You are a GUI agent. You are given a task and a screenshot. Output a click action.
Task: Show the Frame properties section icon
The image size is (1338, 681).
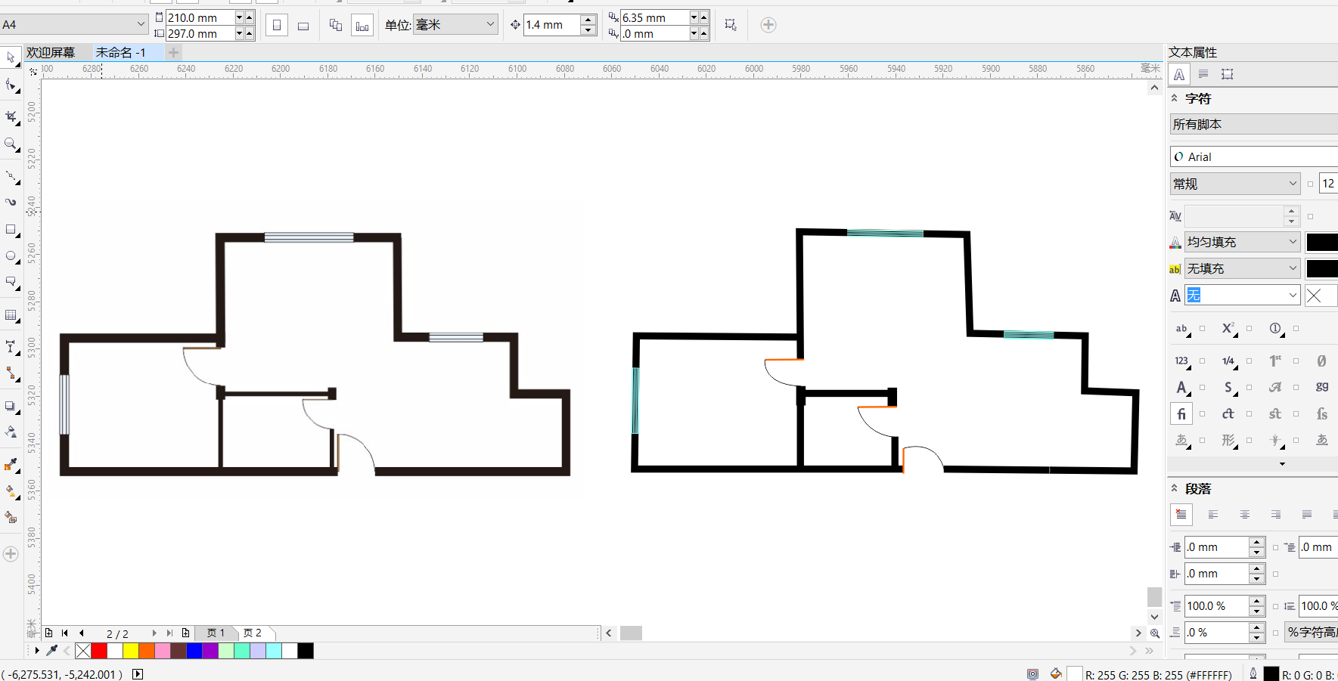tap(1227, 74)
